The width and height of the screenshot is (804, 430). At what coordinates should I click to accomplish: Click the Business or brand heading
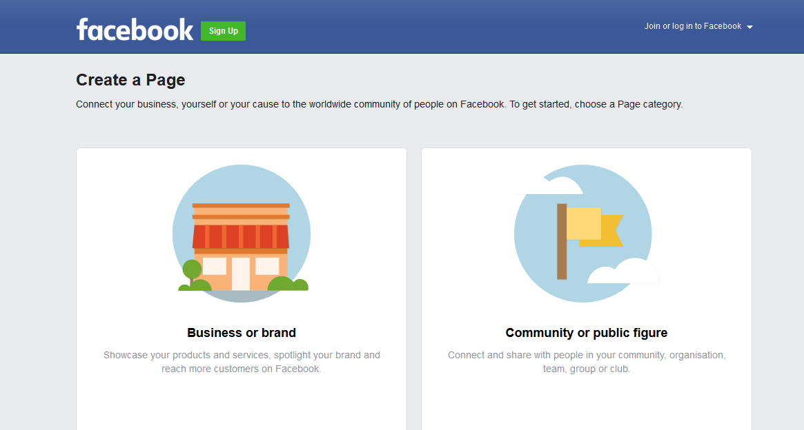tap(242, 333)
